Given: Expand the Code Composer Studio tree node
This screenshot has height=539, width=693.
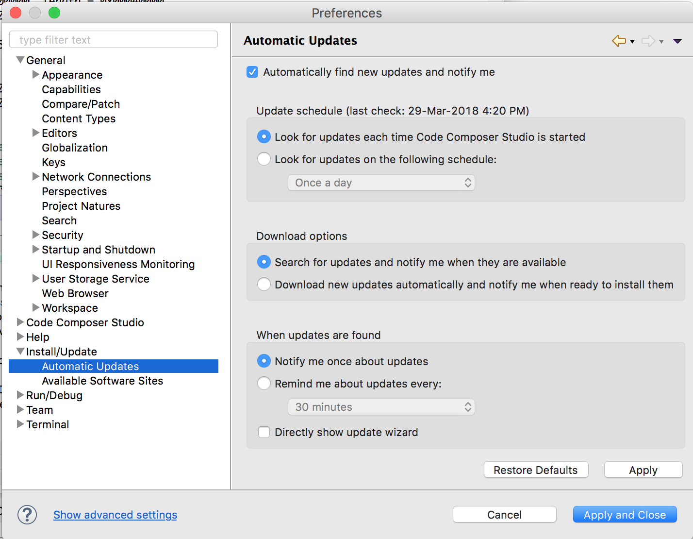Looking at the screenshot, I should click(x=20, y=322).
